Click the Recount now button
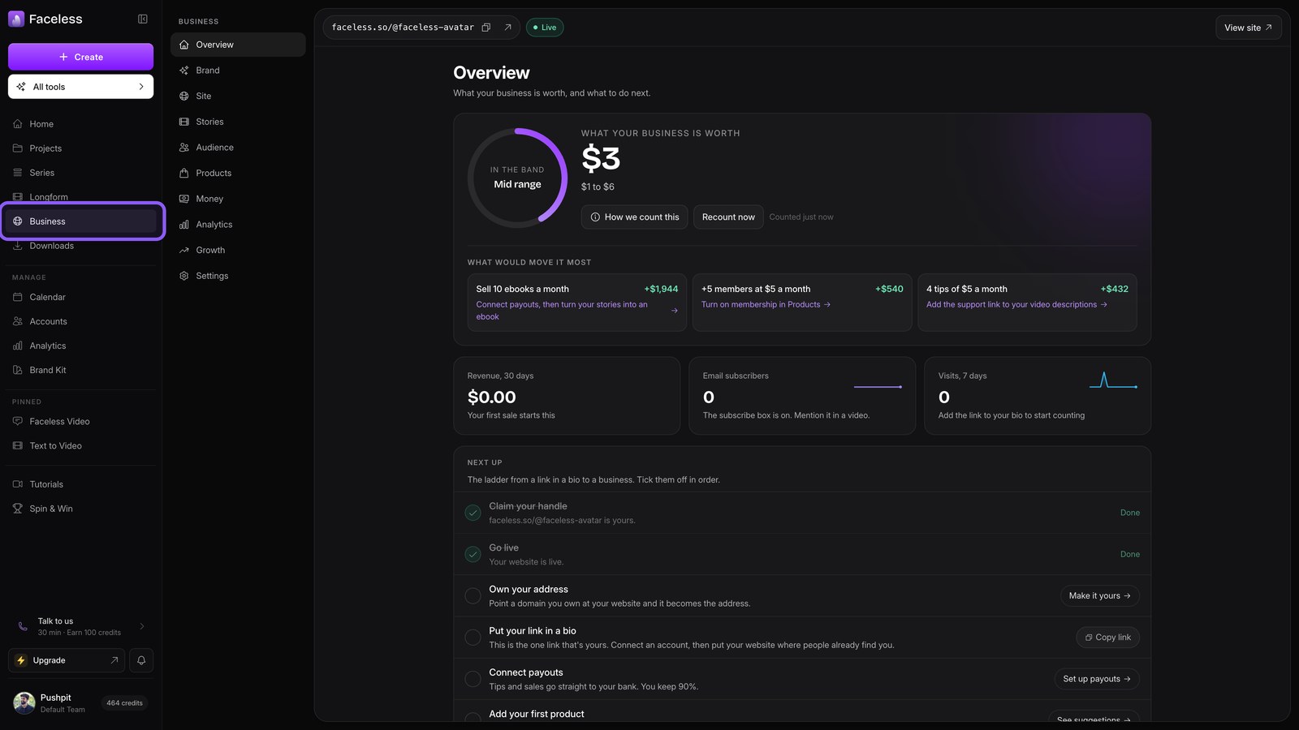The height and width of the screenshot is (730, 1299). click(x=728, y=217)
